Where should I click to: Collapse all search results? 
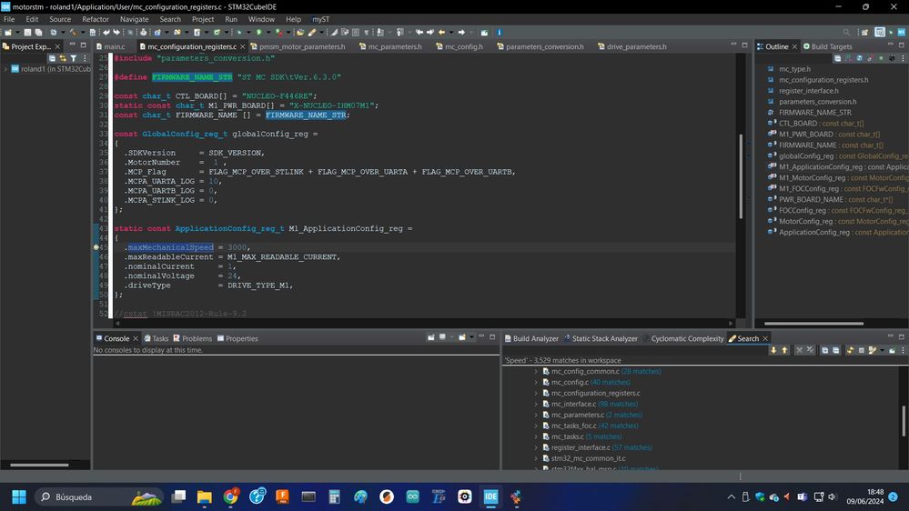(x=836, y=350)
